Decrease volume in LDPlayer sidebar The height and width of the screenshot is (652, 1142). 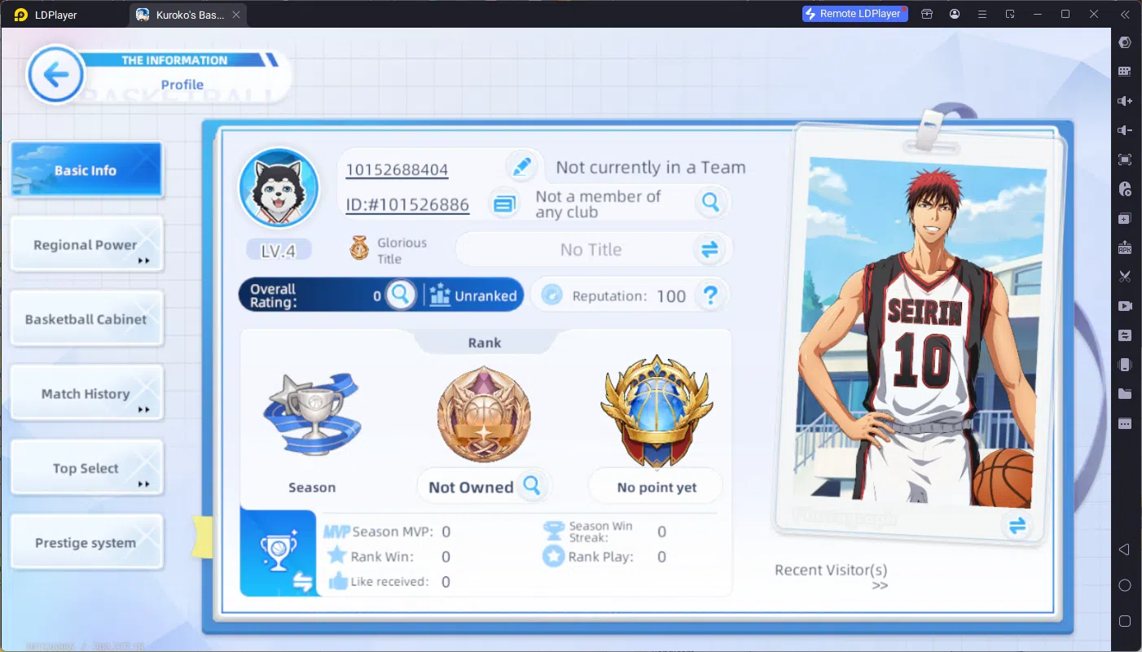1125,130
